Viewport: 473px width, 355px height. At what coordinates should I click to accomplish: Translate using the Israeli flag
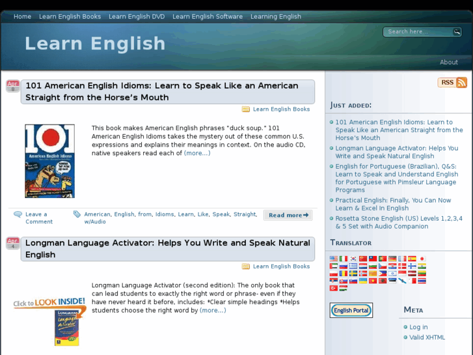click(x=392, y=274)
